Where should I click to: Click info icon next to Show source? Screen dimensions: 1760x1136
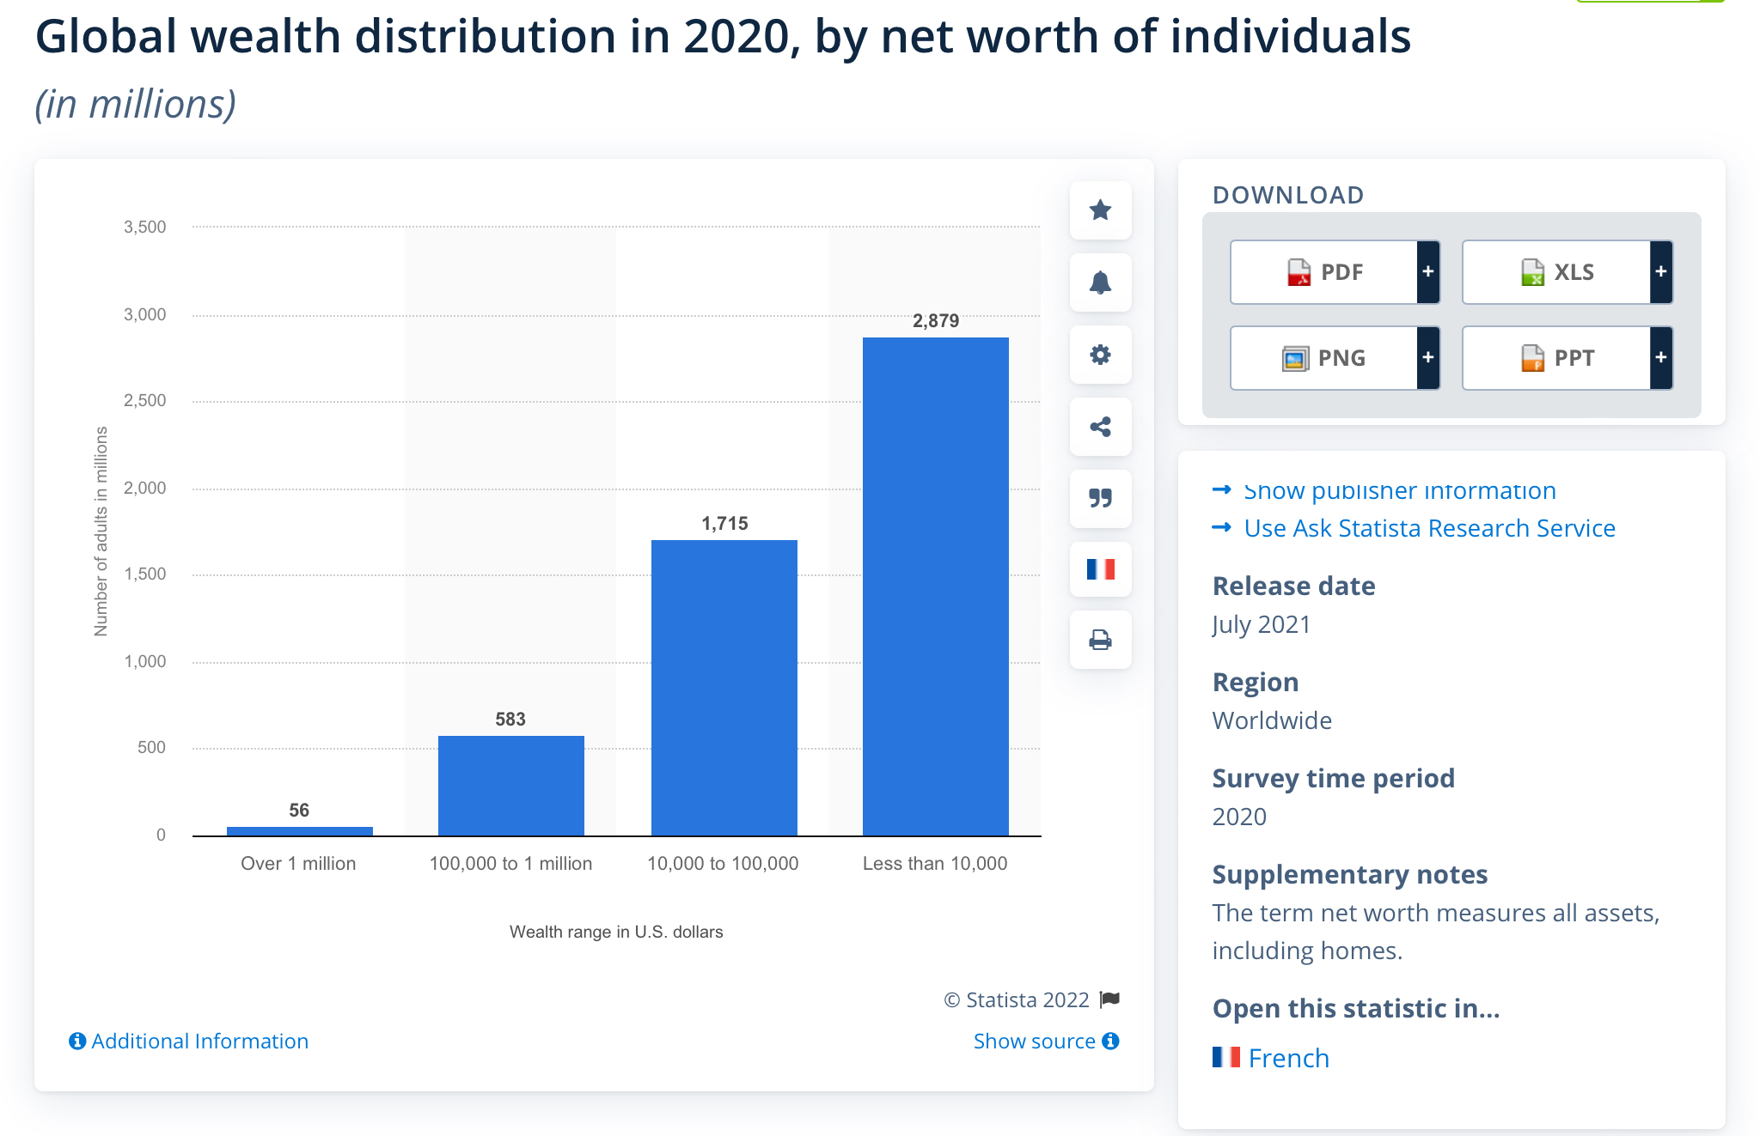click(1110, 1041)
